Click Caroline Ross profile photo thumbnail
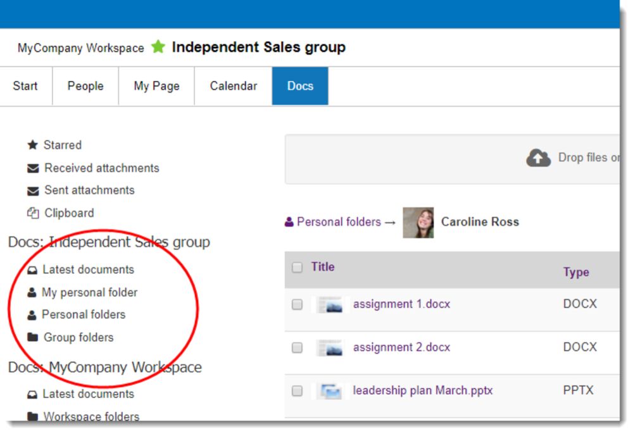Viewport: 633px width, 434px height. 418,222
